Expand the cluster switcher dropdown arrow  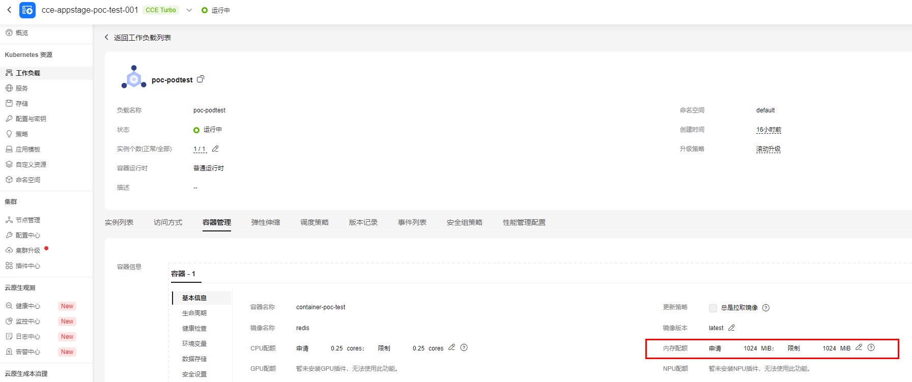click(x=189, y=10)
